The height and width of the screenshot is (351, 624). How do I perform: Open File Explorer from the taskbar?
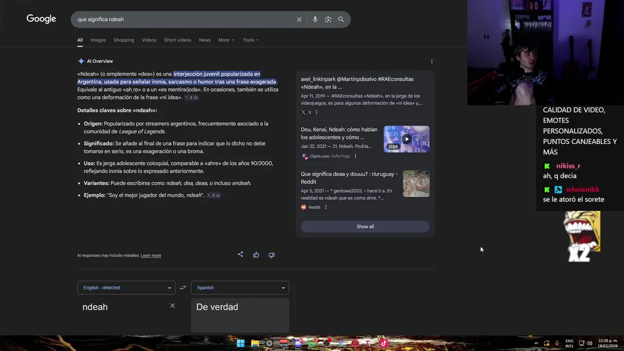tap(255, 343)
